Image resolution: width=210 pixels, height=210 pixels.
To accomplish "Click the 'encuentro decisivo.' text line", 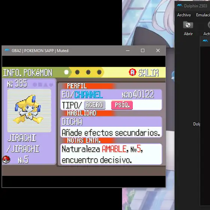I will [x=97, y=160].
